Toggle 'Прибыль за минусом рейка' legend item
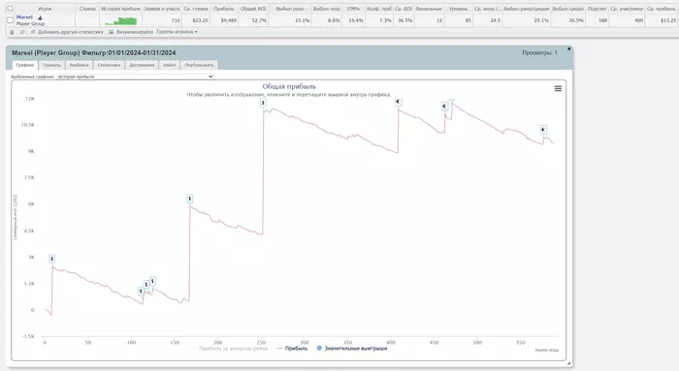679x371 pixels. tap(229, 348)
